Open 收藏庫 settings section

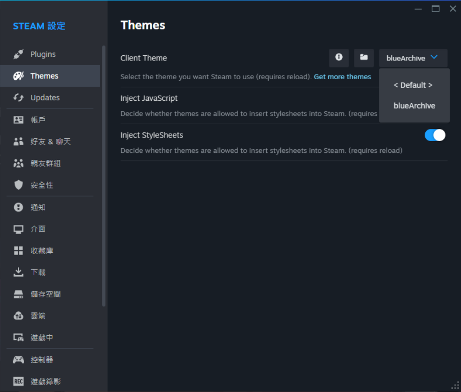tap(50, 251)
